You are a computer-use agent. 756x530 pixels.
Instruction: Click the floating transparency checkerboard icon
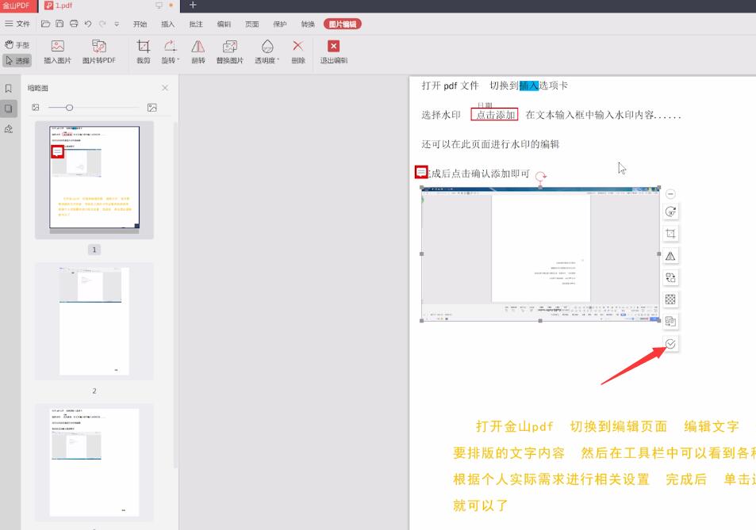pos(670,299)
